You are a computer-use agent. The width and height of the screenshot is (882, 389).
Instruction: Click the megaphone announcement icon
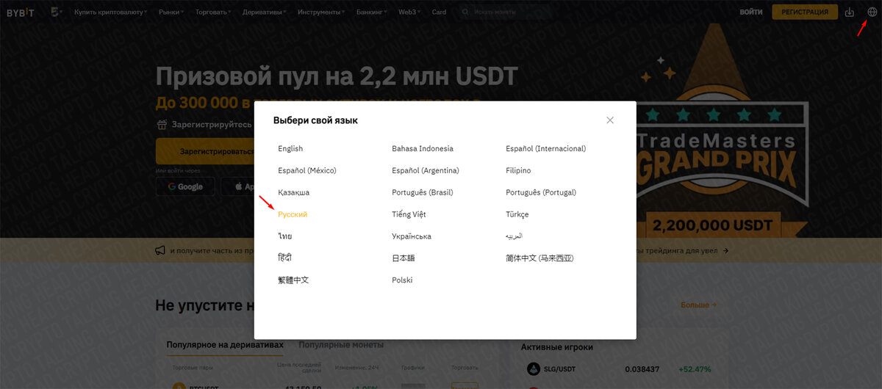point(160,250)
